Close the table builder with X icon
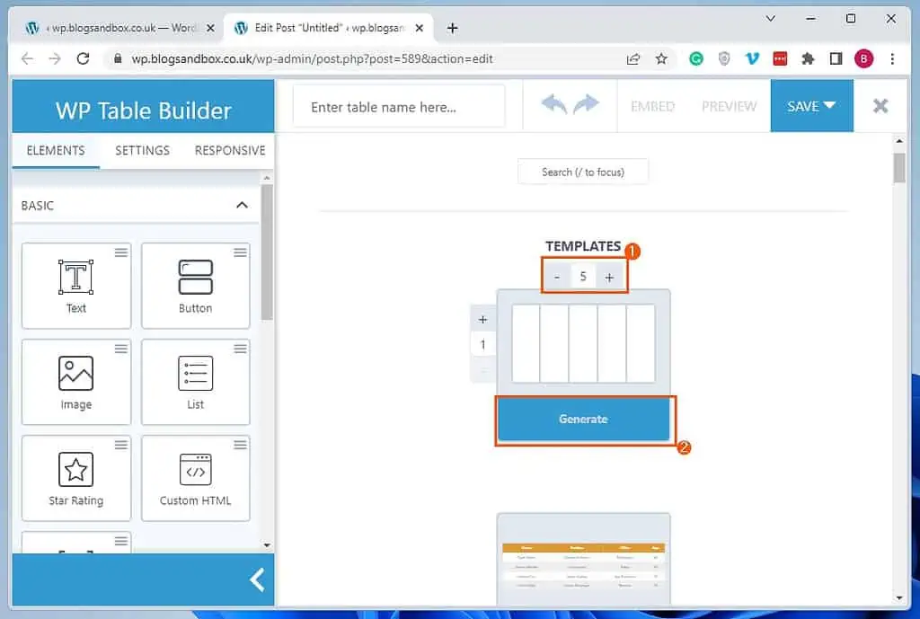 tap(880, 106)
